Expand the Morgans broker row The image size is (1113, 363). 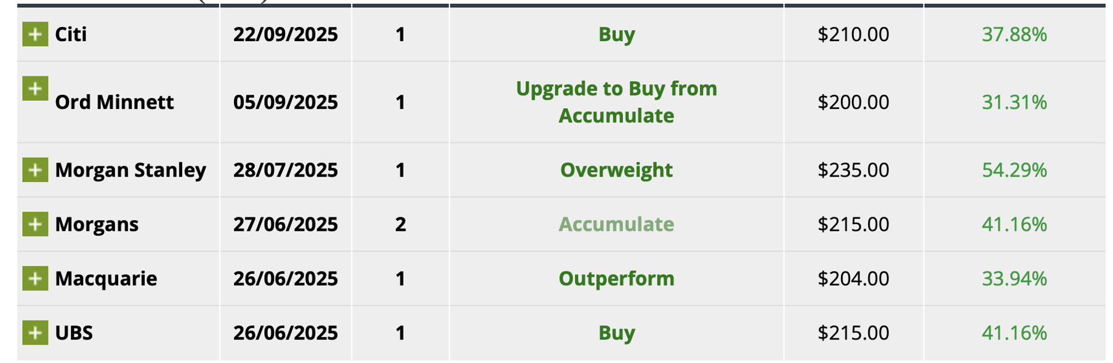tap(35, 224)
